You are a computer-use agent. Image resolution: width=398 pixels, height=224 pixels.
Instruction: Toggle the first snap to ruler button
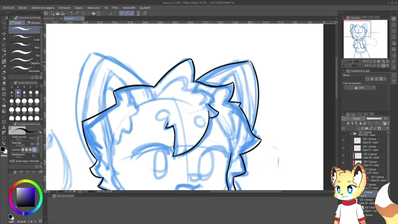click(x=122, y=13)
